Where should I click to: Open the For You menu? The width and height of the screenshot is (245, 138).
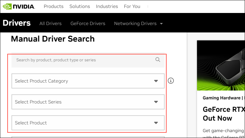click(x=132, y=6)
